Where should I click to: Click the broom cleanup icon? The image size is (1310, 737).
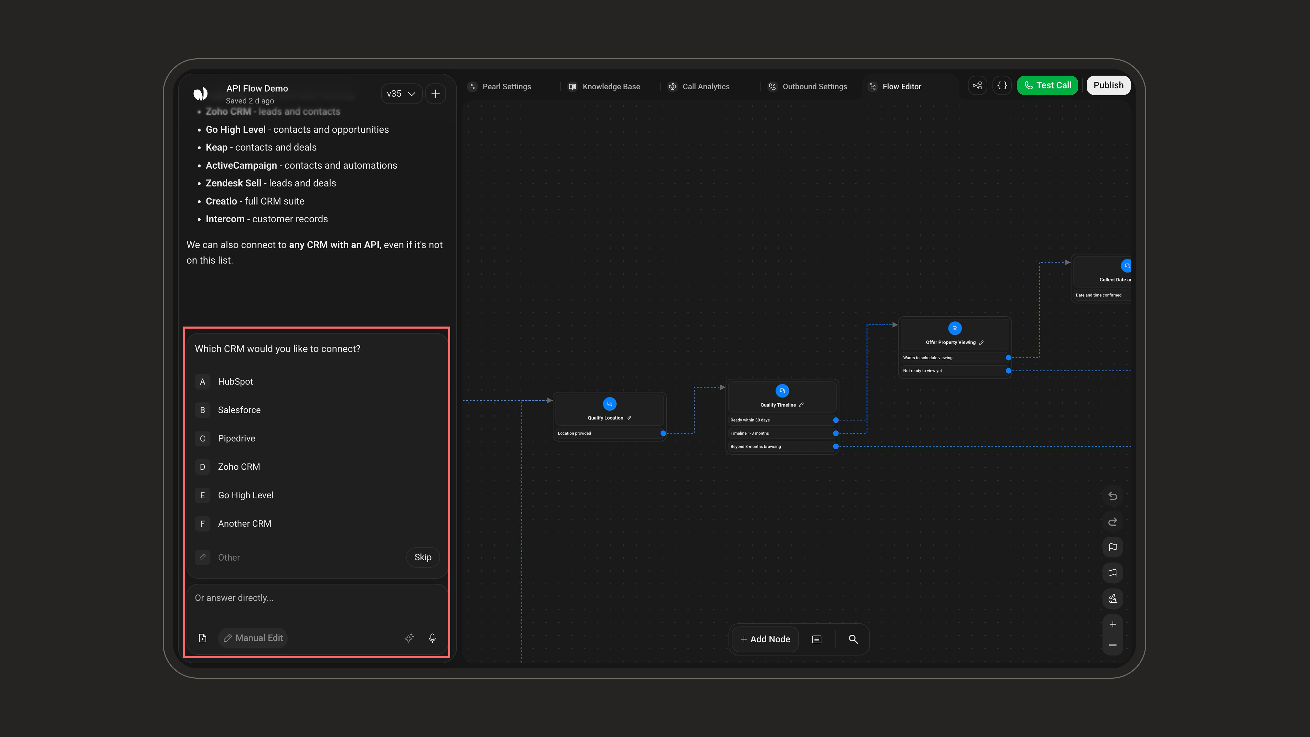(1113, 599)
